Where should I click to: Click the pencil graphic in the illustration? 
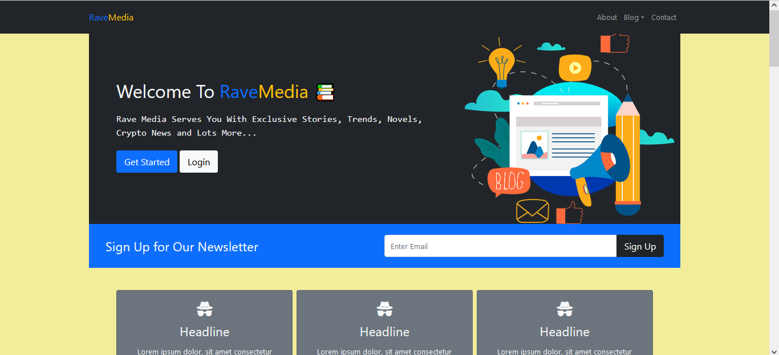pos(628,154)
